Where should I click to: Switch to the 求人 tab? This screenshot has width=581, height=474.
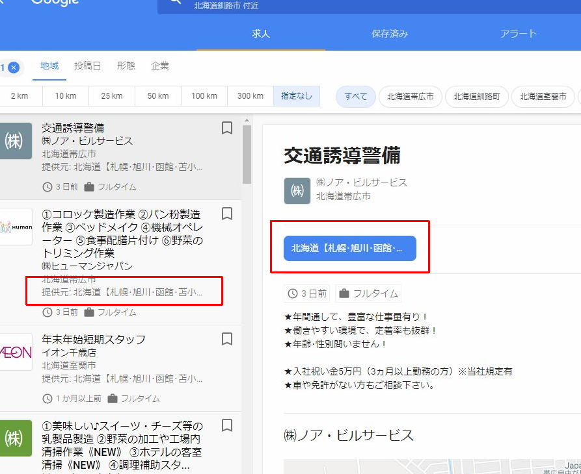coord(261,34)
